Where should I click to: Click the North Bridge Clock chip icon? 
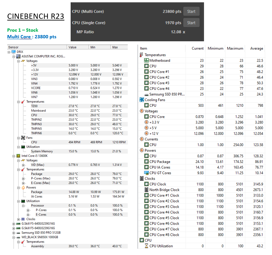point(147,190)
